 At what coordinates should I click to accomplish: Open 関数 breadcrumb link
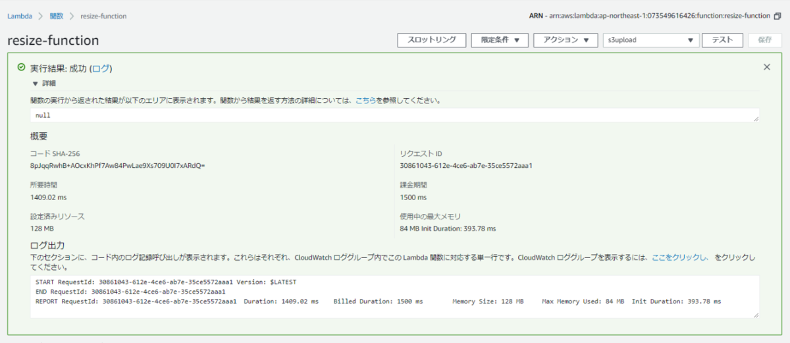click(57, 16)
